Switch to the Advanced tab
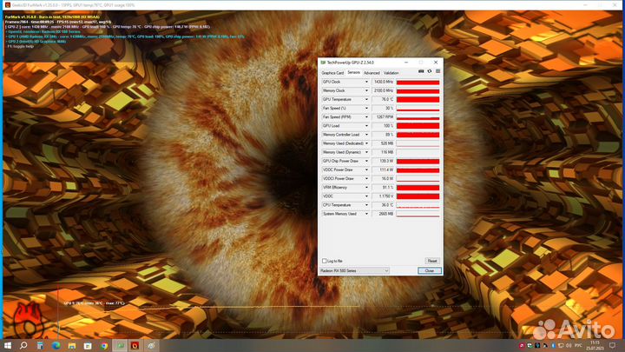Image resolution: width=625 pixels, height=352 pixels. pyautogui.click(x=372, y=73)
